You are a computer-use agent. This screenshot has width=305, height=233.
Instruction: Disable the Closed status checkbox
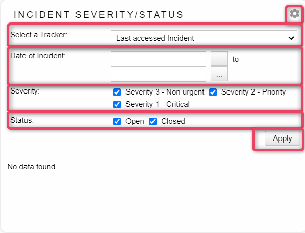click(x=153, y=121)
